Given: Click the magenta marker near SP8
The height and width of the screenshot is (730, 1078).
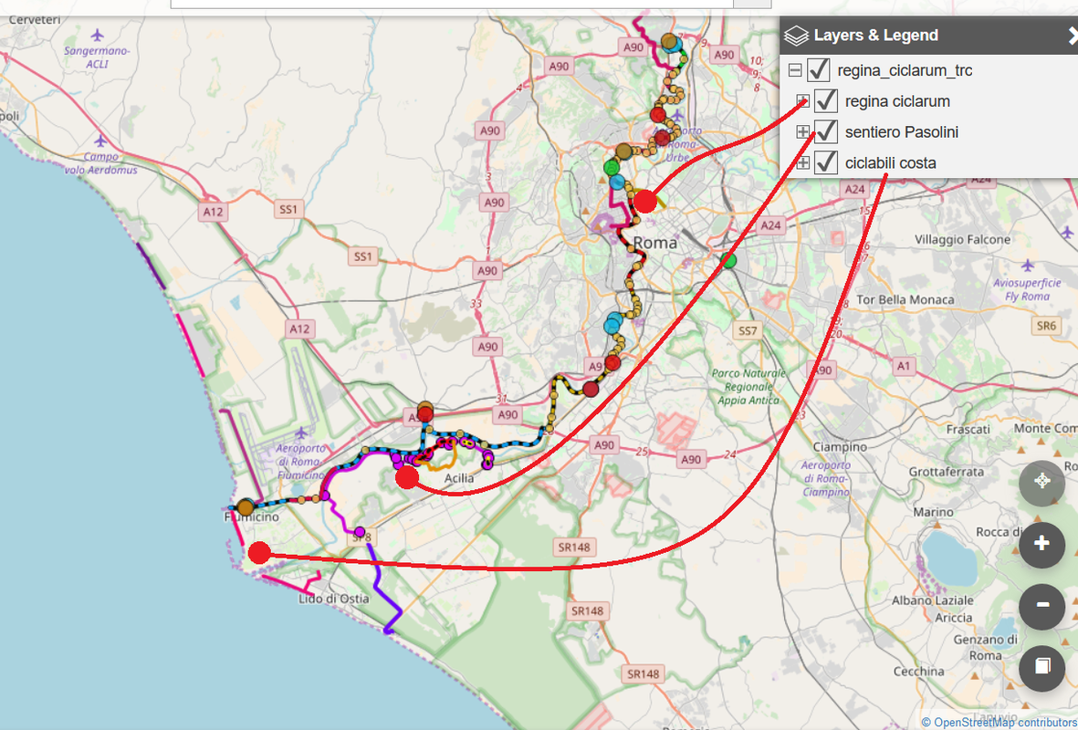Looking at the screenshot, I should pyautogui.click(x=360, y=531).
